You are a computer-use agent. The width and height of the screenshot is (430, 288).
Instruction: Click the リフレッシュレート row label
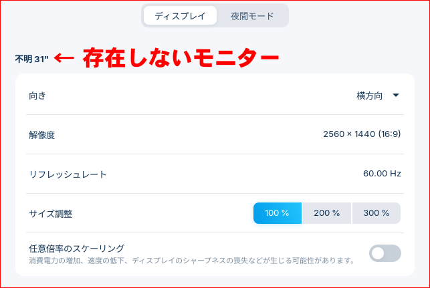(x=68, y=174)
